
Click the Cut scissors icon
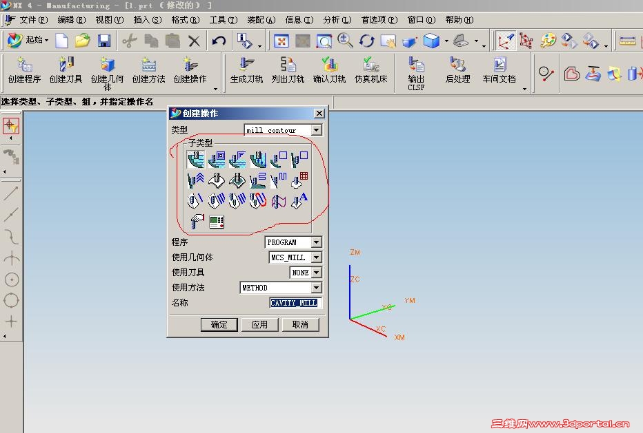[130, 41]
